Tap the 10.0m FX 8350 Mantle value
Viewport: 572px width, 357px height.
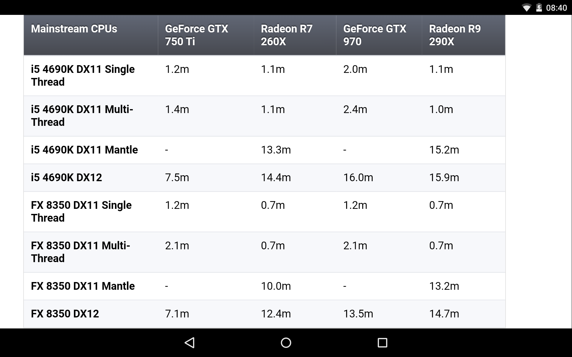coord(276,286)
